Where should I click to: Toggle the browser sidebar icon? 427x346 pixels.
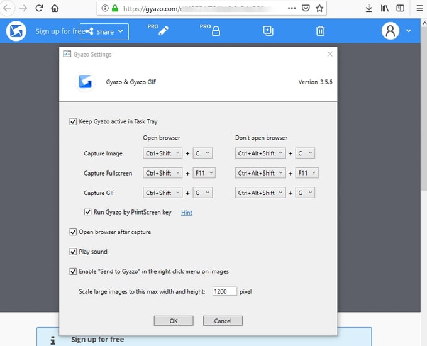401,8
